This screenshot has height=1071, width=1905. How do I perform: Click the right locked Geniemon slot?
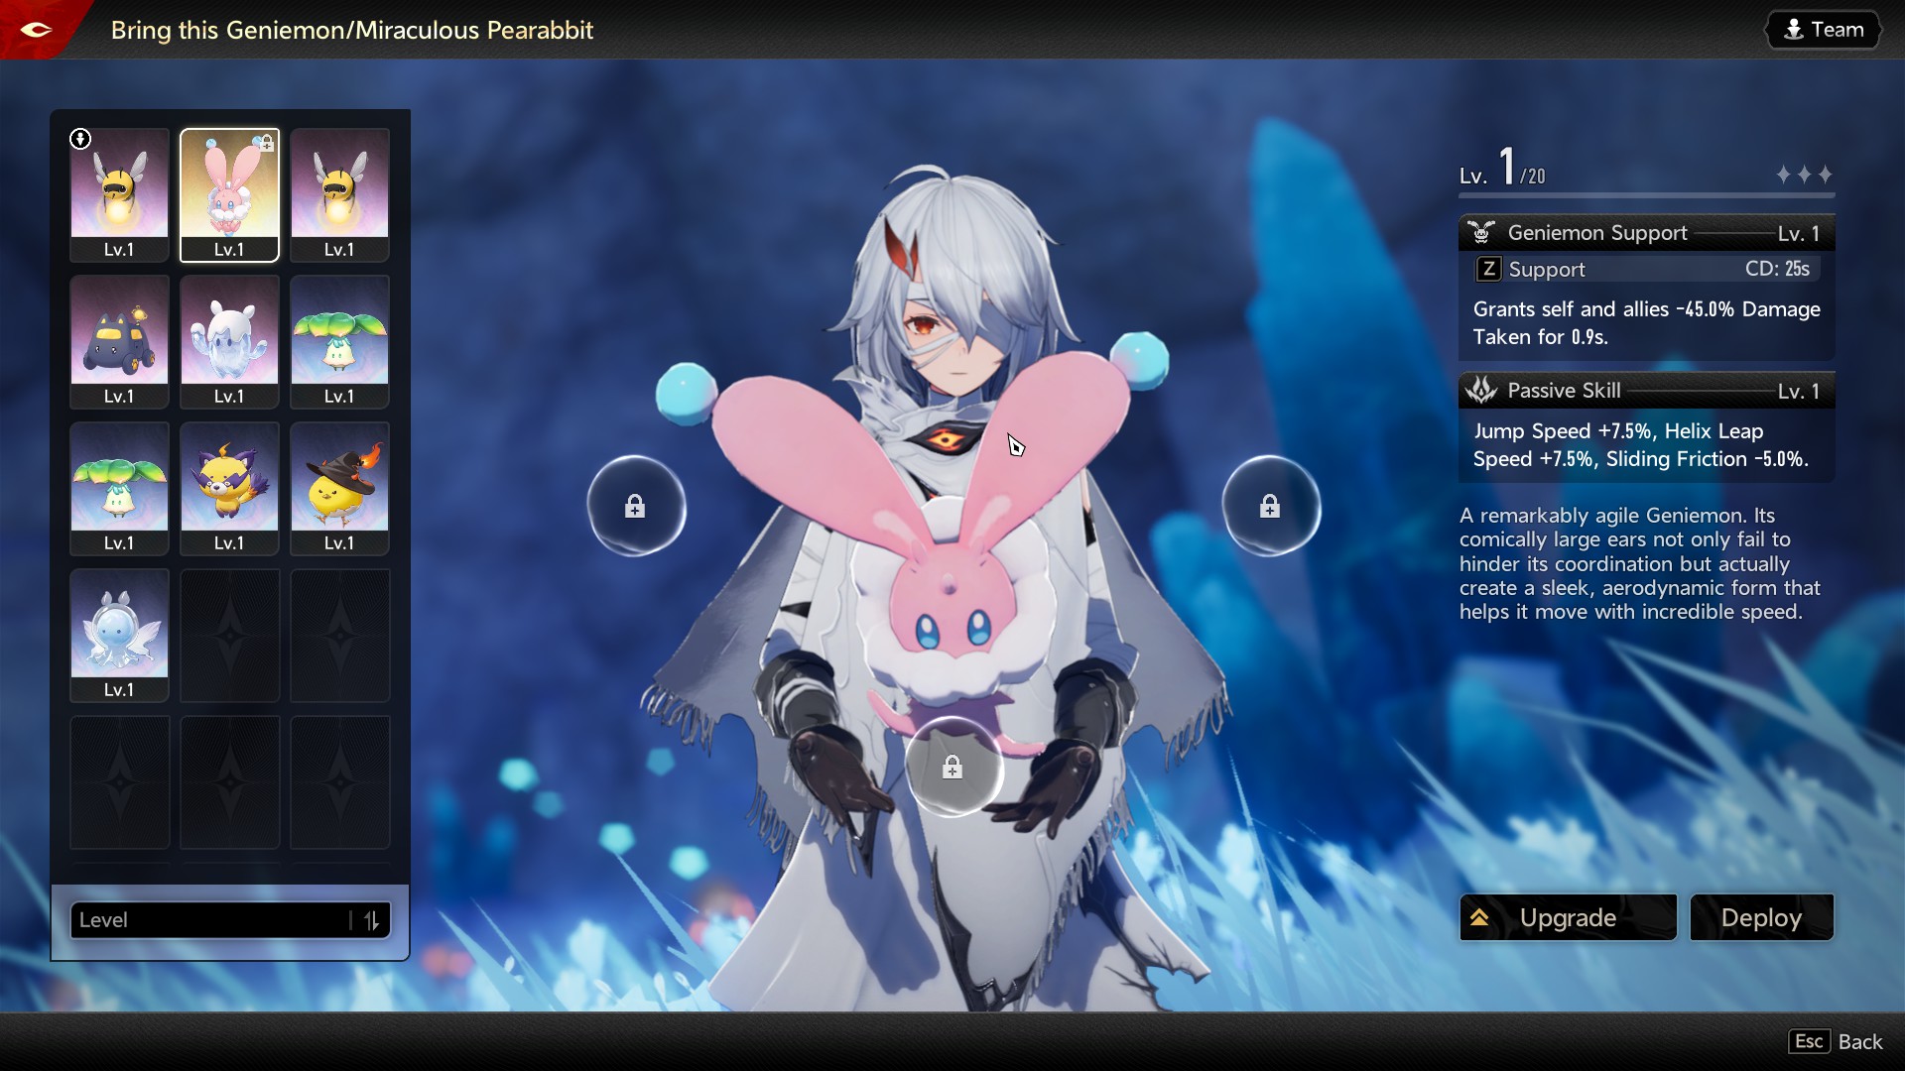[1270, 507]
